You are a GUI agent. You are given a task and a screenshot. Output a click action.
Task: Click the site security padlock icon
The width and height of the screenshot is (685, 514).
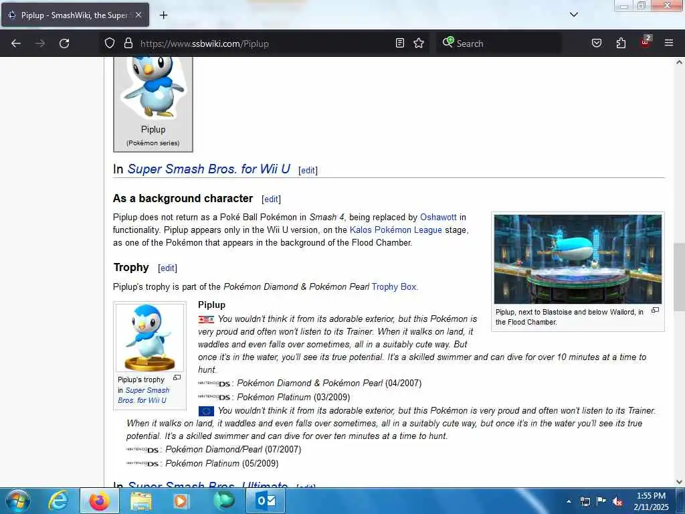128,44
